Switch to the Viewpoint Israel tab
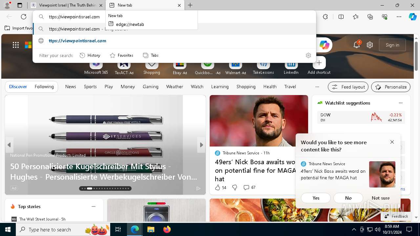 (67, 5)
